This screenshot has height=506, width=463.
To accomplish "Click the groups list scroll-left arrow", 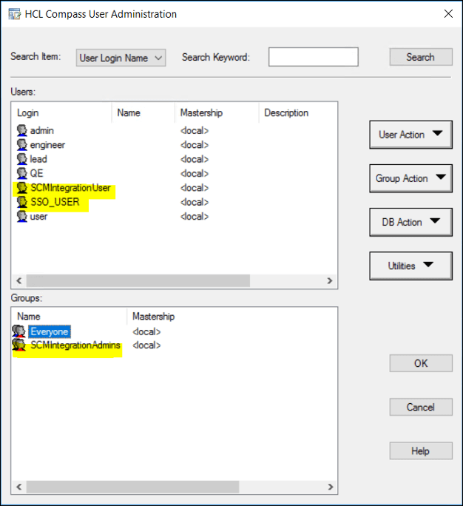I will pos(19,487).
